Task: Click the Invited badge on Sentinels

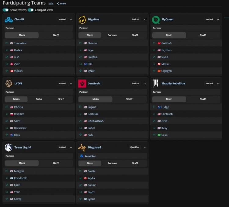Action: (x=136, y=83)
